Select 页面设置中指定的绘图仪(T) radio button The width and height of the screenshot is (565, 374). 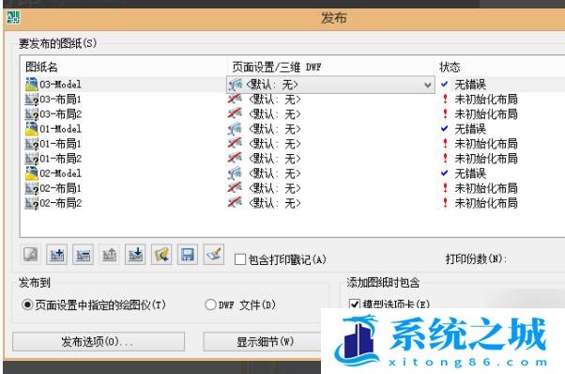[27, 304]
